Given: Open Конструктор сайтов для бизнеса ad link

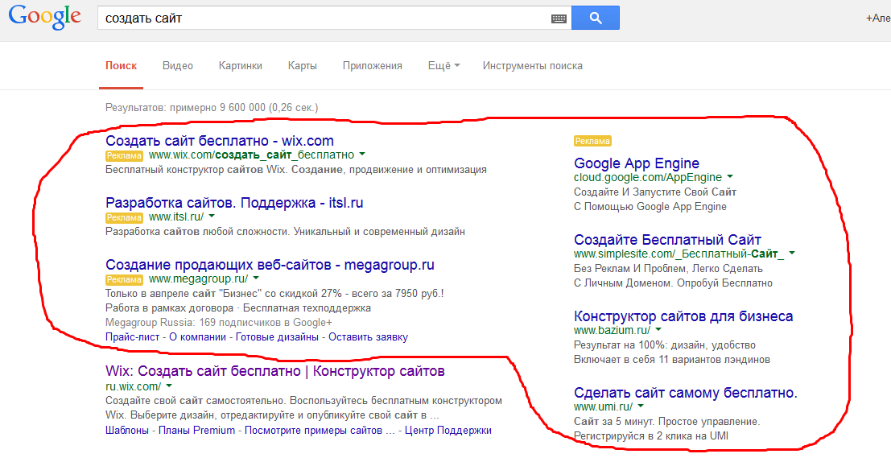Looking at the screenshot, I should pyautogui.click(x=683, y=316).
